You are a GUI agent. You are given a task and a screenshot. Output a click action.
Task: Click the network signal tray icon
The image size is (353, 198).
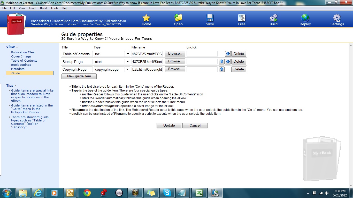pos(321,193)
